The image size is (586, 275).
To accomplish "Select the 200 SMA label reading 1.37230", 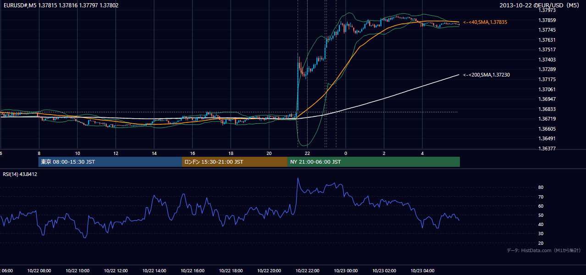I will click(486, 75).
